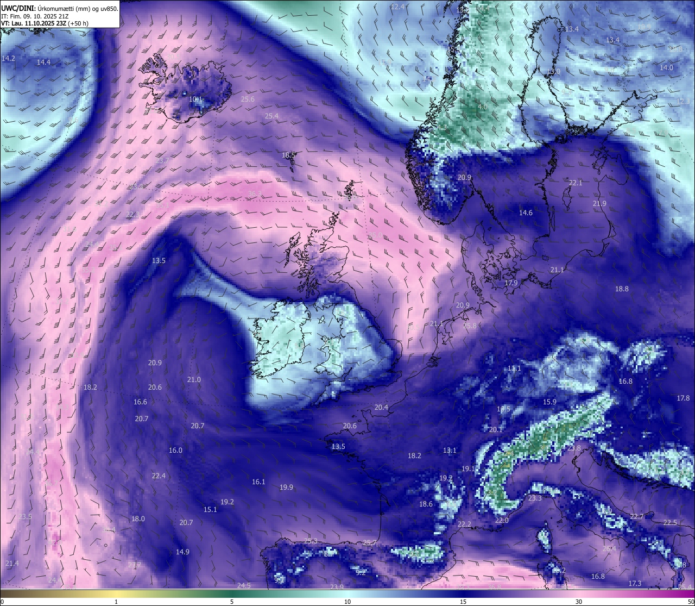695x606 pixels.
Task: Click the 17.9 value near Denmark
Action: pyautogui.click(x=511, y=283)
